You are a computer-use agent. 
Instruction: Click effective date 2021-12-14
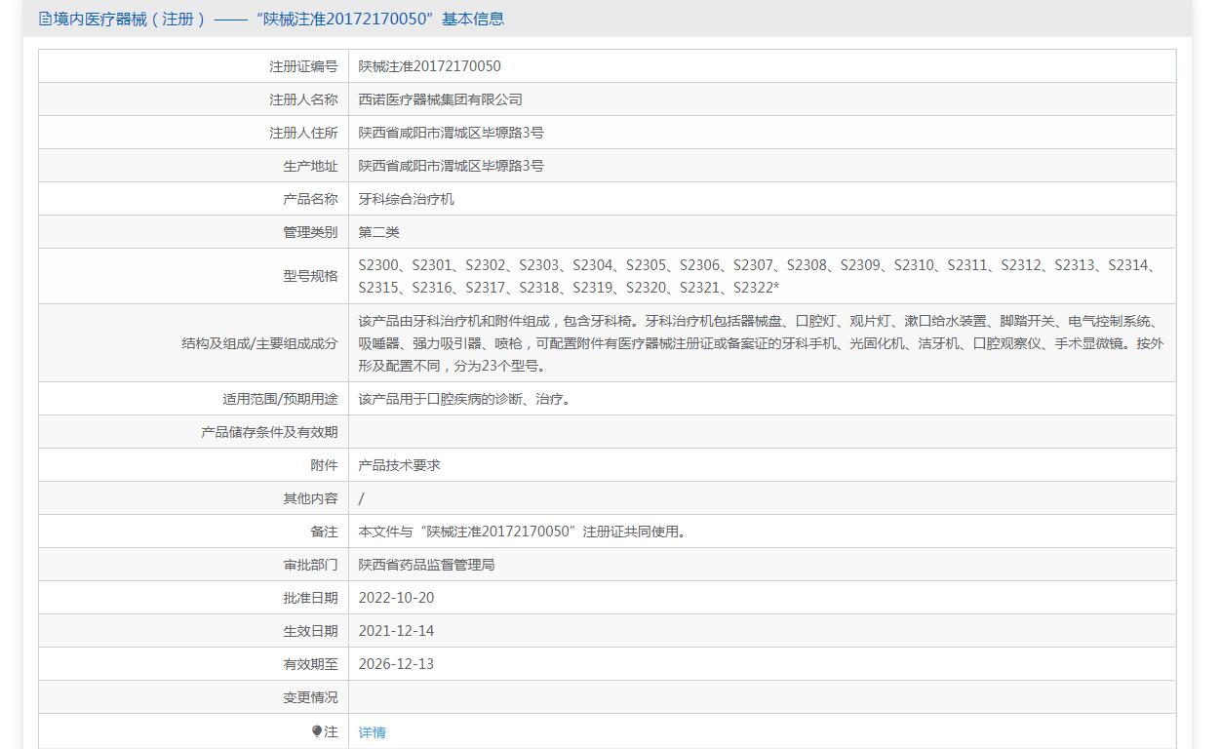coord(396,631)
